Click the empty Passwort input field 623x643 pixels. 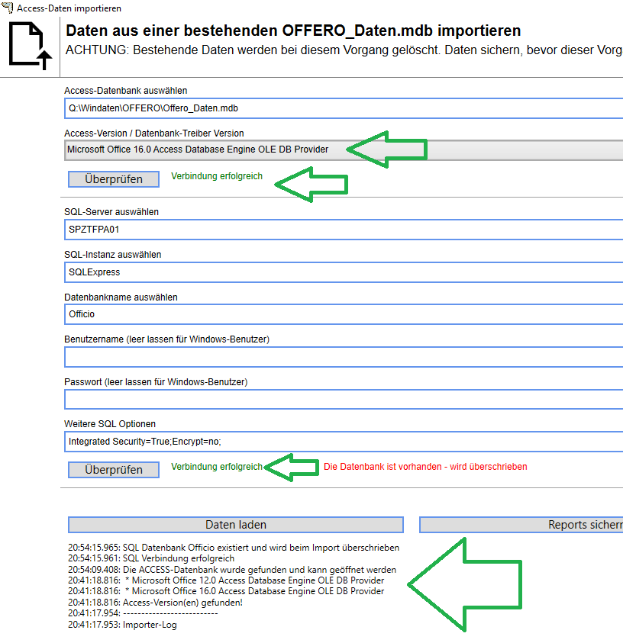pyautogui.click(x=344, y=399)
